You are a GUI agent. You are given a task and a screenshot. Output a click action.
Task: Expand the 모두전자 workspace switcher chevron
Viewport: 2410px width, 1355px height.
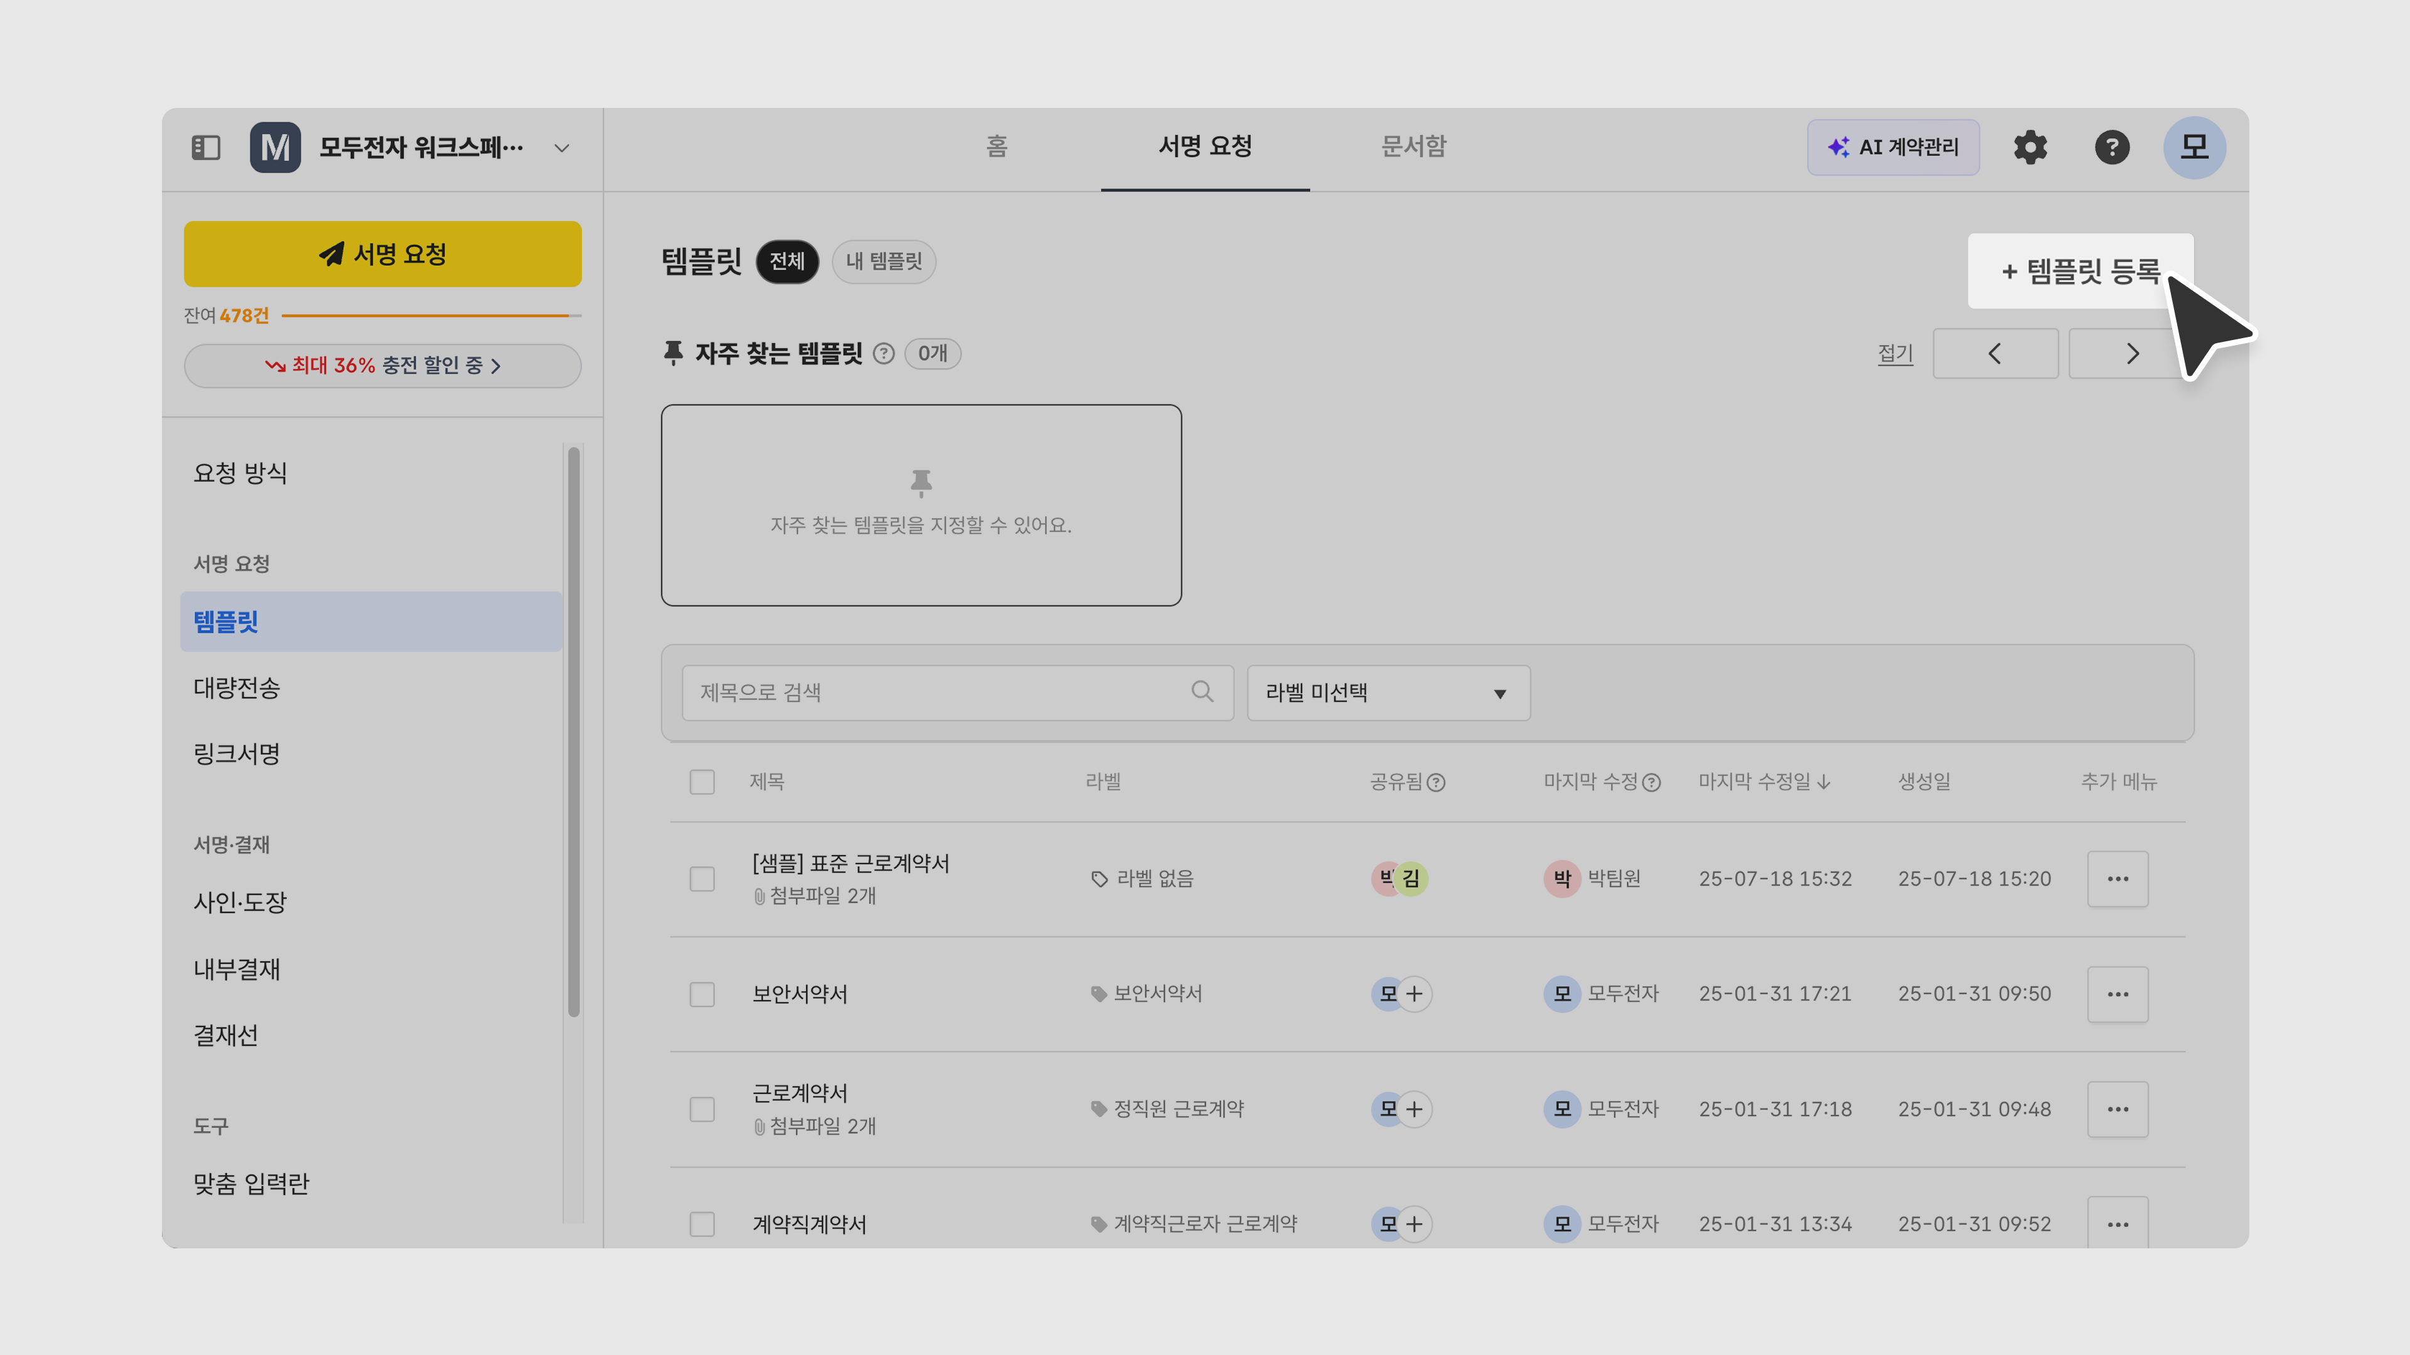tap(561, 148)
